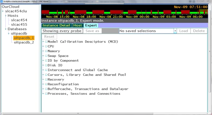Tick Buffercache, Transactions and Datalayer checkbox
The image size is (212, 115).
pyautogui.click(x=46, y=89)
